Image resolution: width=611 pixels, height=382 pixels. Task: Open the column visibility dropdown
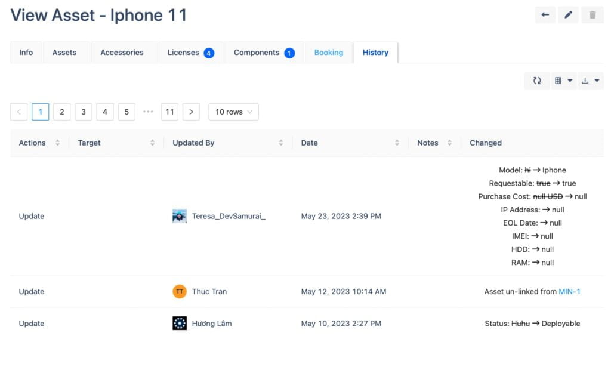(563, 81)
